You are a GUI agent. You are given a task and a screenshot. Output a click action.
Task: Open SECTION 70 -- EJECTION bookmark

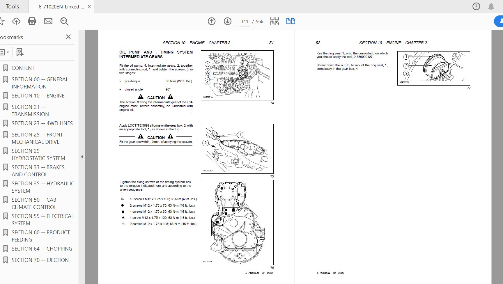[40, 260]
